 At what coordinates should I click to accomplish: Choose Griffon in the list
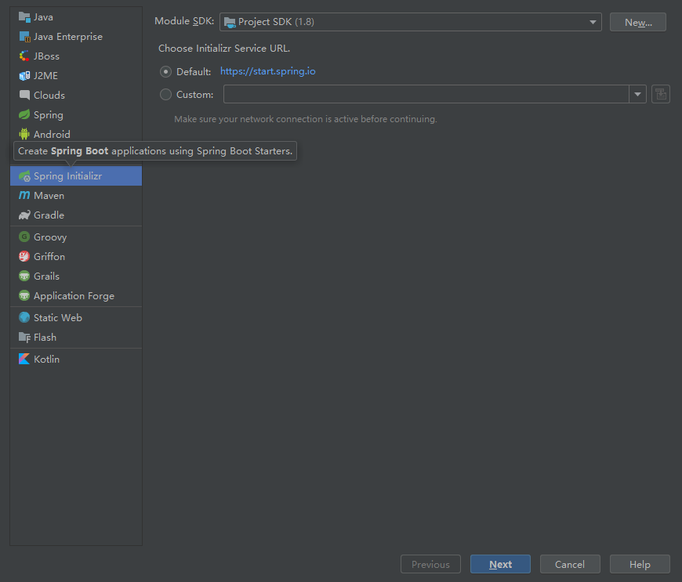click(x=76, y=256)
